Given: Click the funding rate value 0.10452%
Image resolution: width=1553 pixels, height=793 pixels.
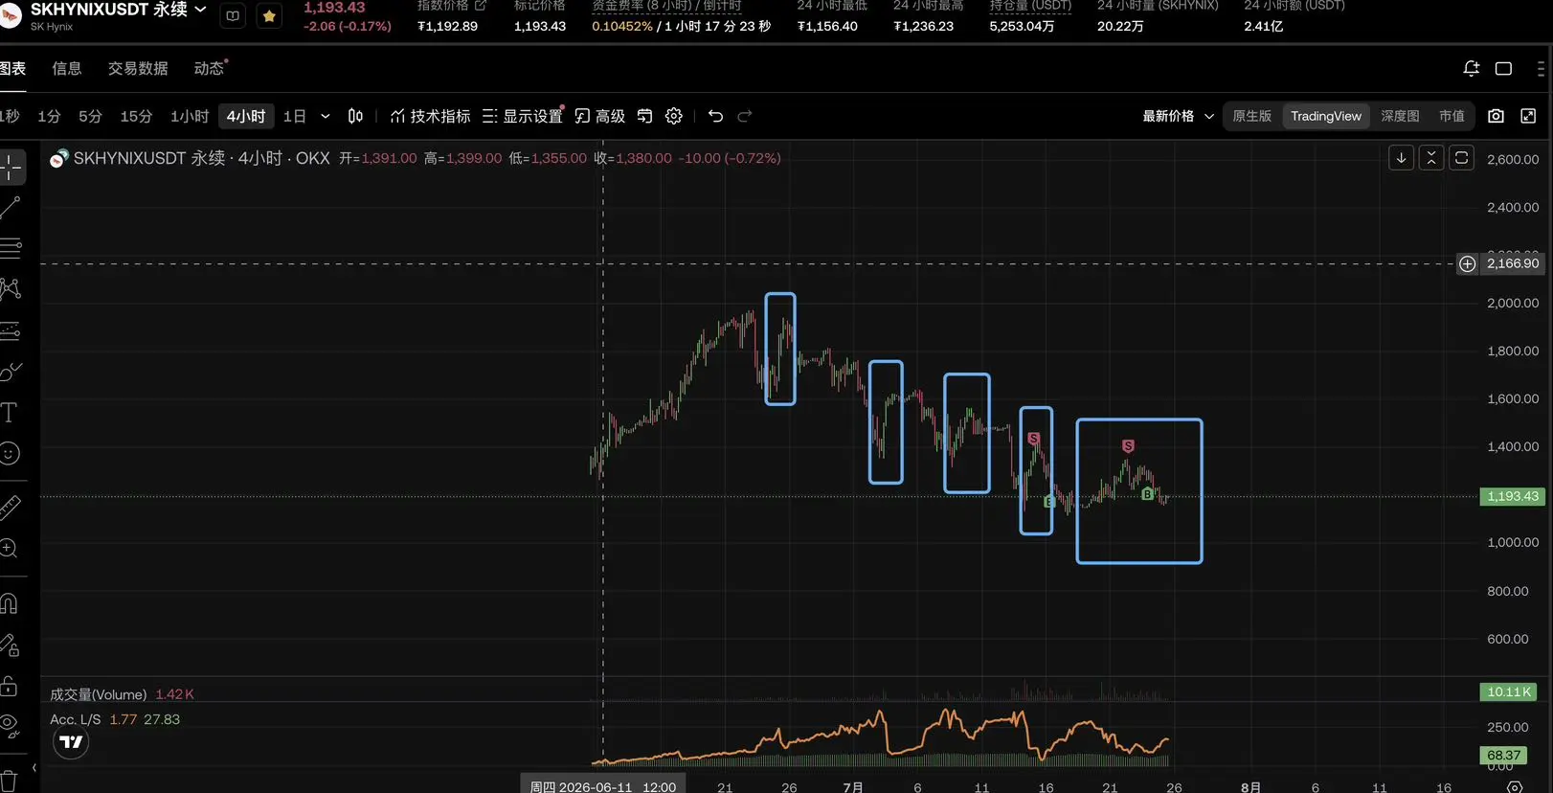Looking at the screenshot, I should [622, 26].
